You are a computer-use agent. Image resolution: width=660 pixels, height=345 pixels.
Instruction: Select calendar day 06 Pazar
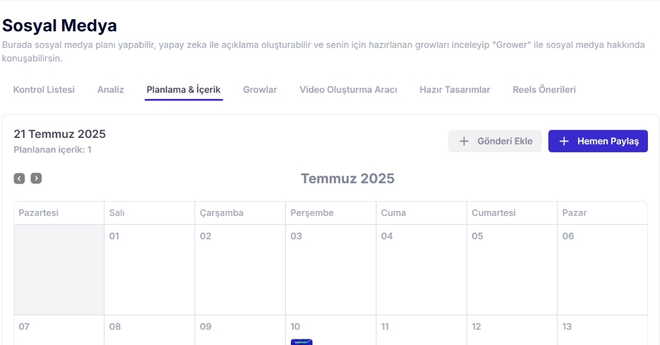pos(602,269)
